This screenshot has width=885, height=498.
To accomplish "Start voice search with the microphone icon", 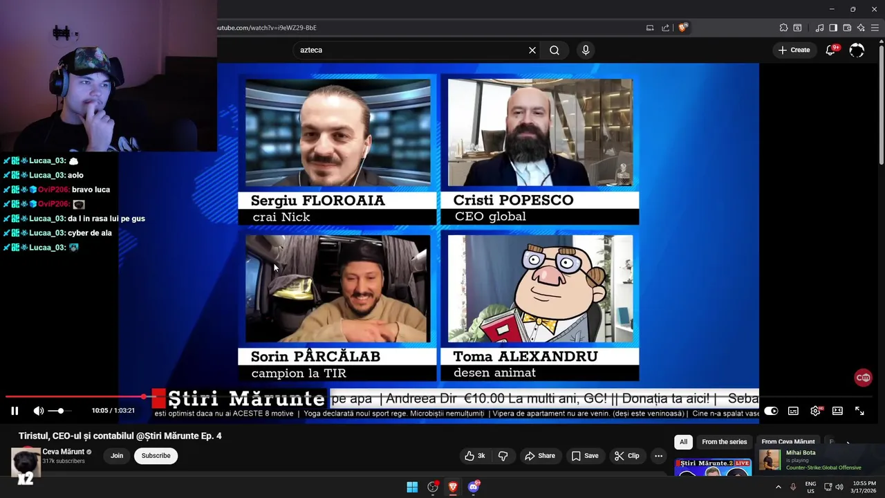I will pyautogui.click(x=586, y=50).
